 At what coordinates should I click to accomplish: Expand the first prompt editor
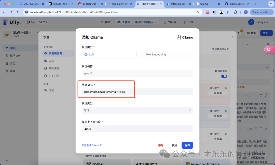(266, 95)
